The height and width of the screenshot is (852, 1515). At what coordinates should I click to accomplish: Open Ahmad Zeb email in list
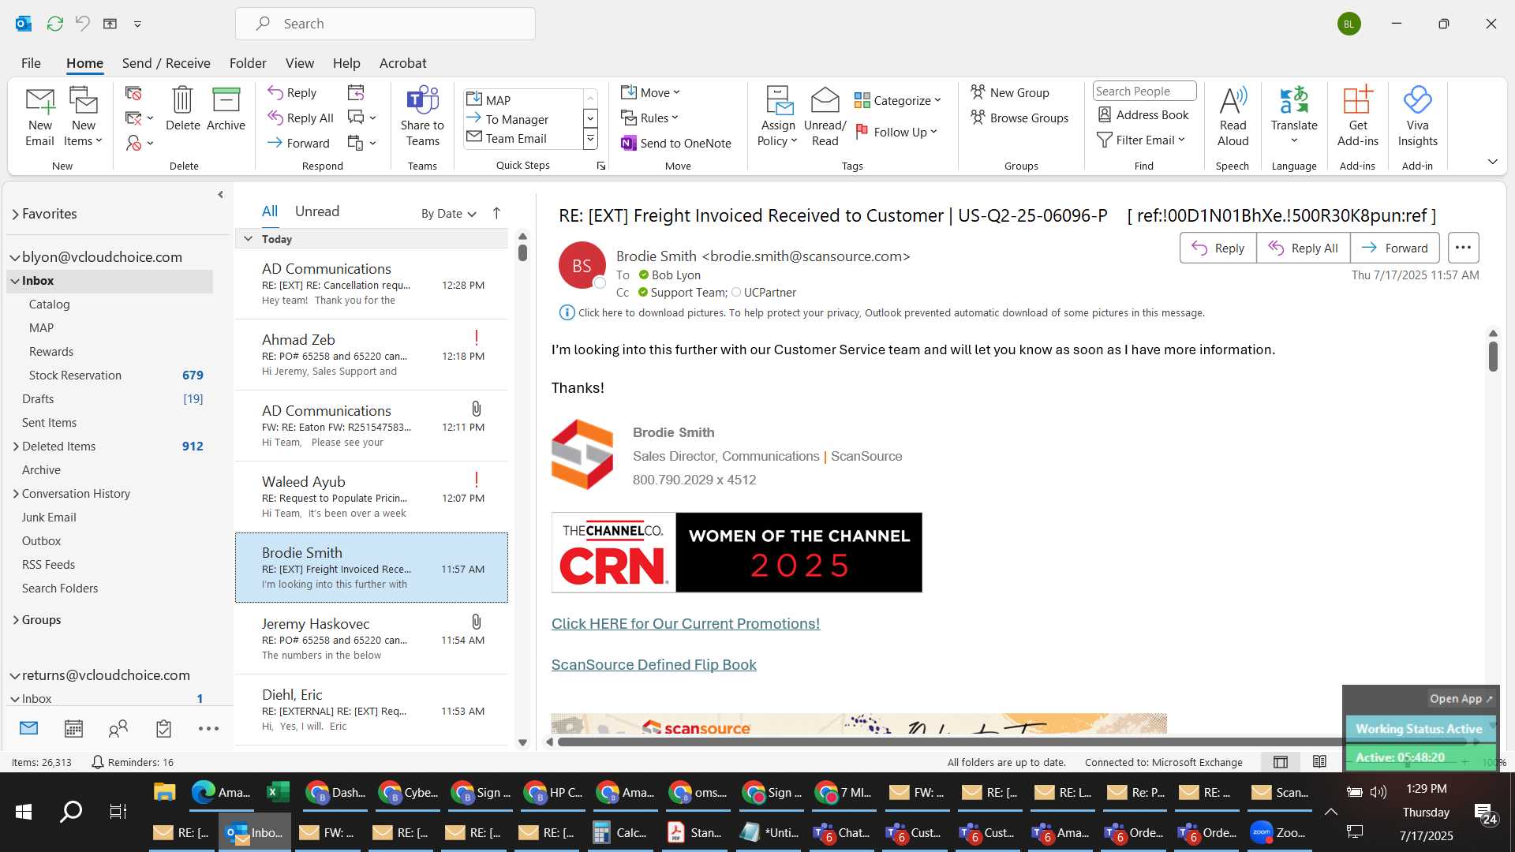372,355
